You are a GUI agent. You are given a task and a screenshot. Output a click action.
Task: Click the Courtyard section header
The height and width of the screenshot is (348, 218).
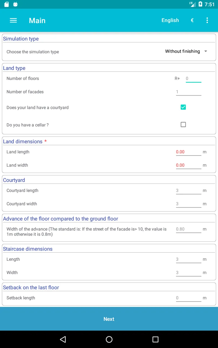click(14, 180)
